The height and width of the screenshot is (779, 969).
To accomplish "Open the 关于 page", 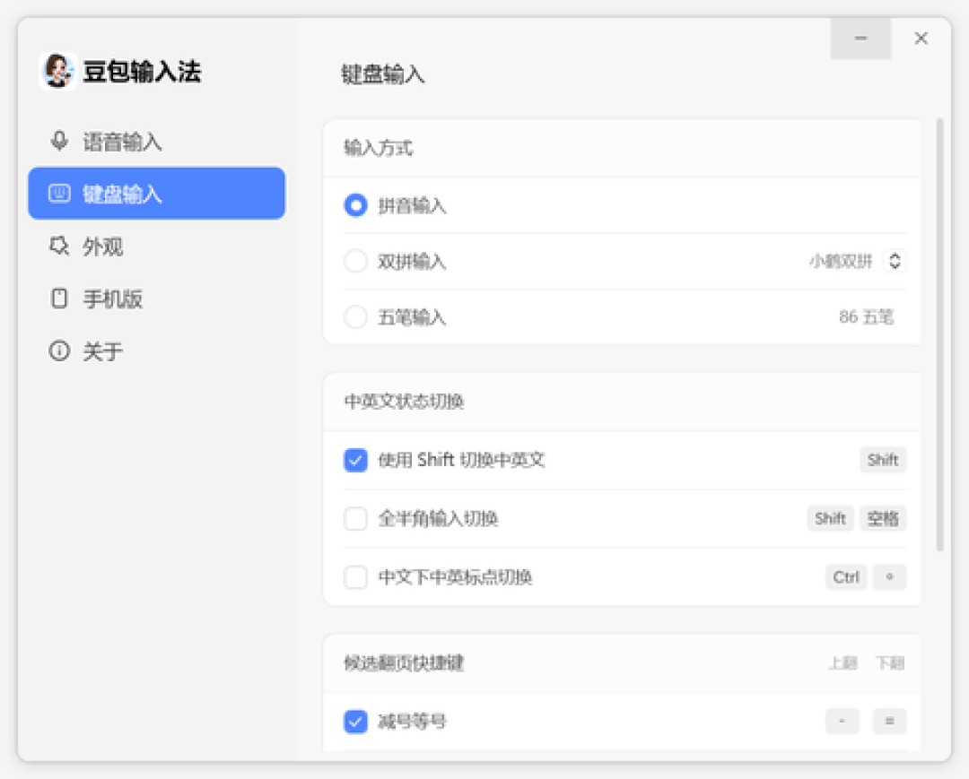I will (x=156, y=351).
